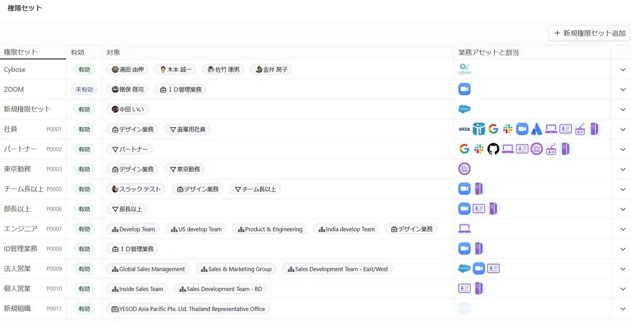Viewport: 631px width, 323px height.
Task: Click the GitHub icon in パートナー row
Action: (493, 149)
